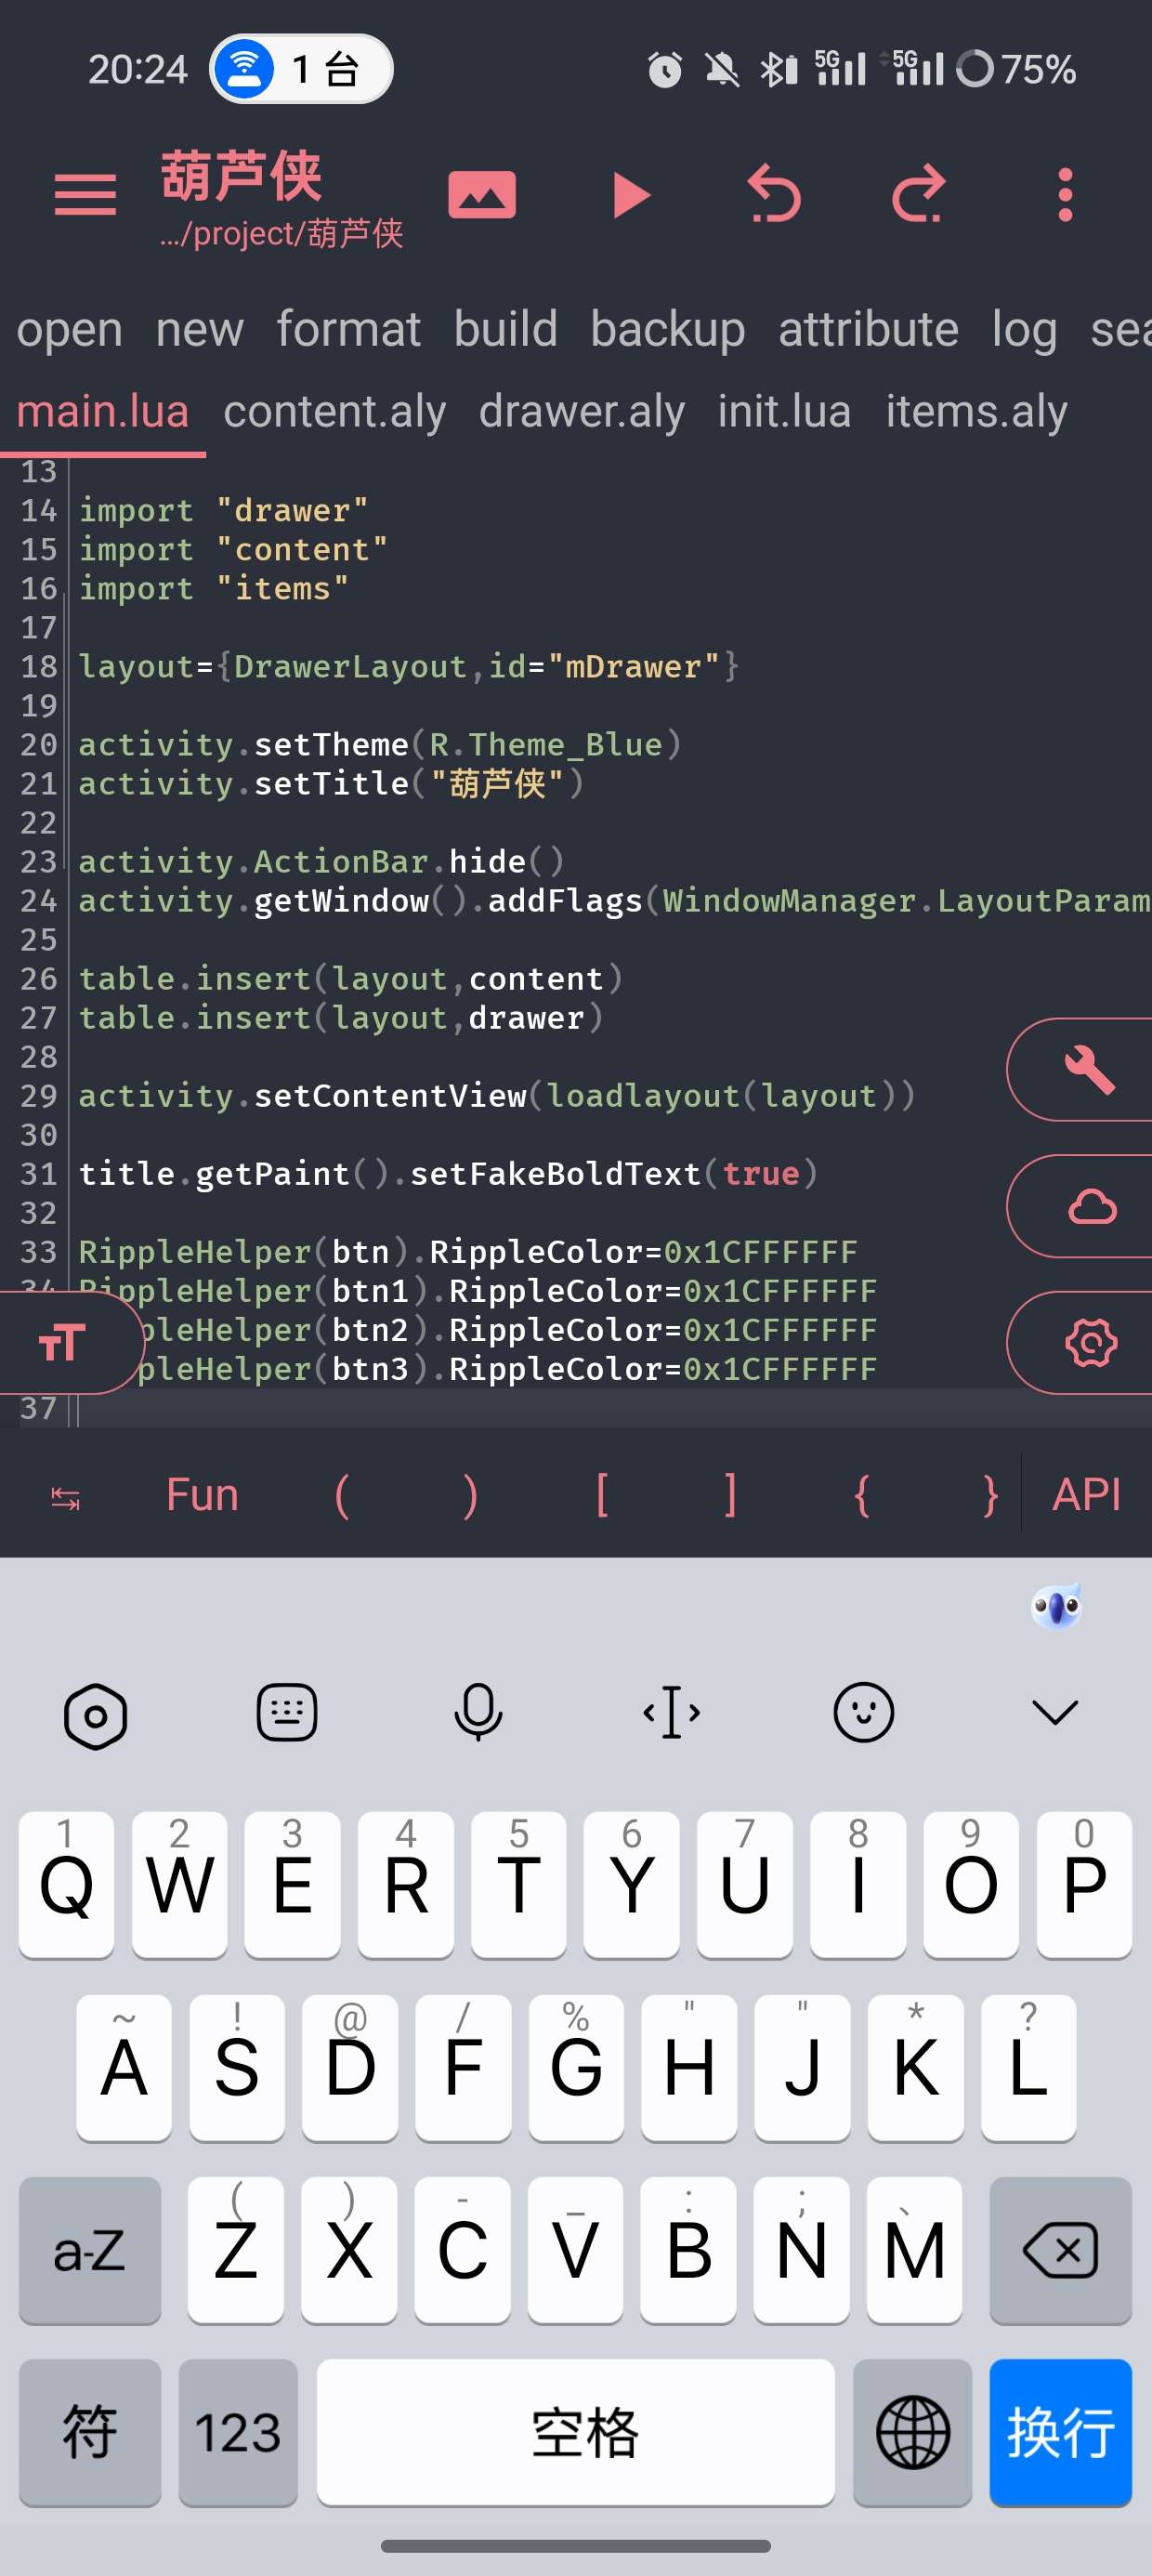Viewport: 1152px width, 2576px height.
Task: Click the '.../project/葫芦侠' path text
Action: click(281, 234)
